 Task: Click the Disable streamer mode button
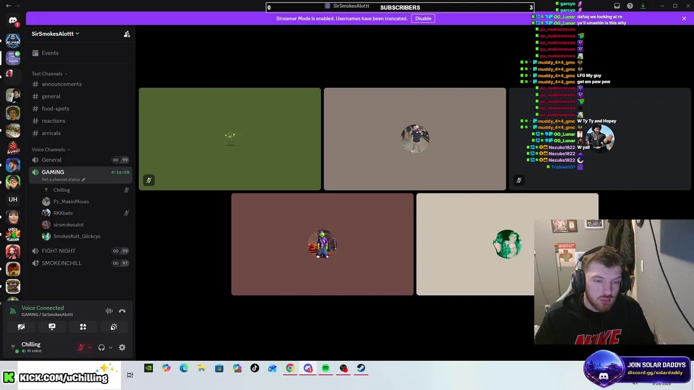[423, 18]
